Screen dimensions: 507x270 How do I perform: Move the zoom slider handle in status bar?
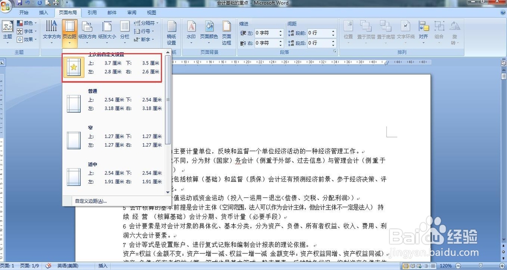481,266
